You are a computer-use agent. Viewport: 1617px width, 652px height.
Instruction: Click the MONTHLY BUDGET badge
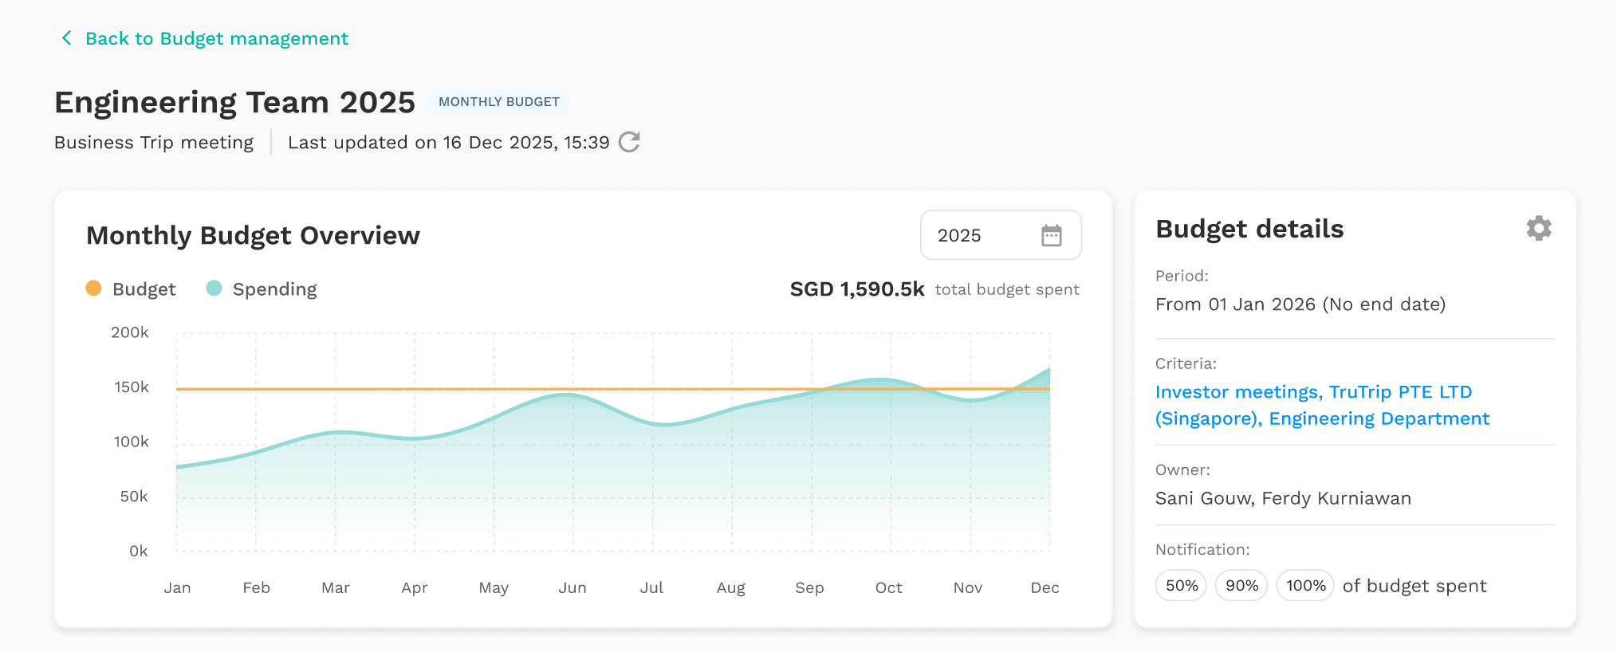point(499,102)
